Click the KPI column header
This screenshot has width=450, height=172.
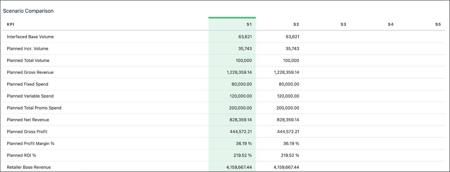click(11, 24)
